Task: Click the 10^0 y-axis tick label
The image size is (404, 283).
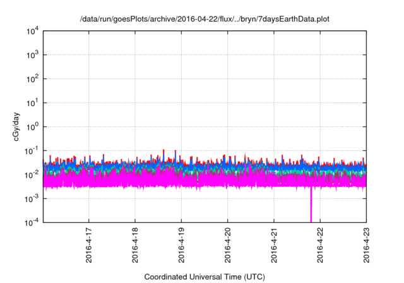Action: 33,127
